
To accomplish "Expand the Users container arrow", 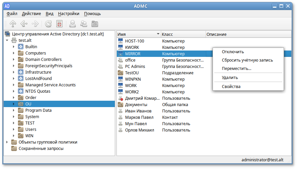I will coord(14,130).
